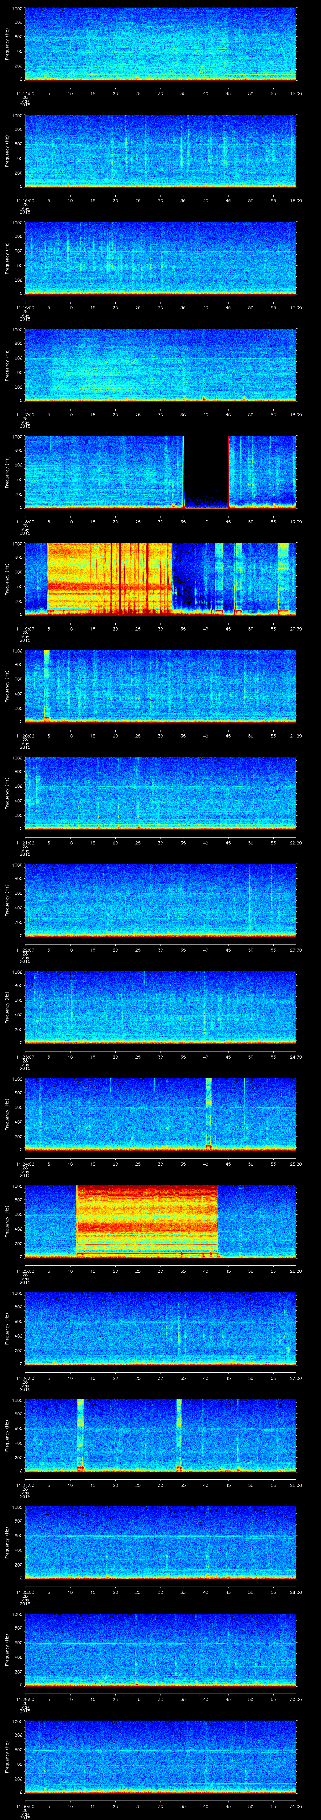Click the bright vertical burst near 40 seconds in the 11:24:00 panel

[x=208, y=1114]
